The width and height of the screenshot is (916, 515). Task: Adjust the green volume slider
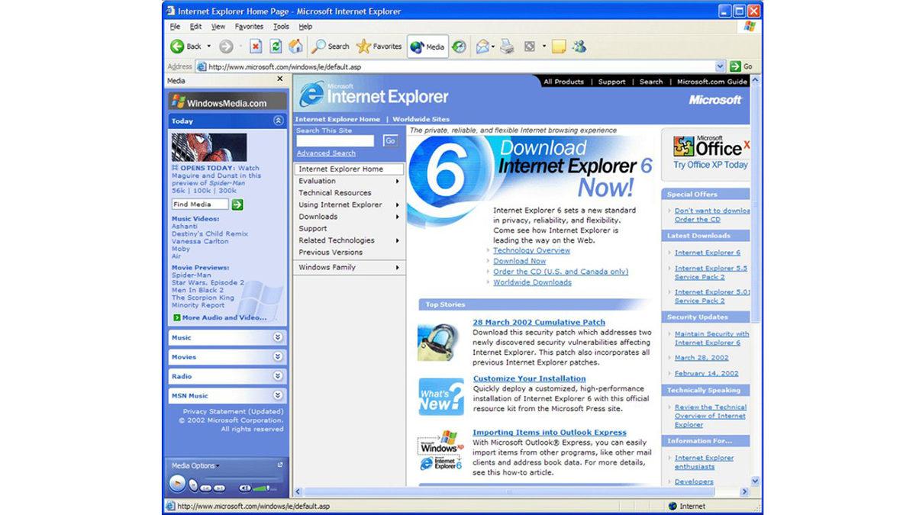click(x=261, y=488)
